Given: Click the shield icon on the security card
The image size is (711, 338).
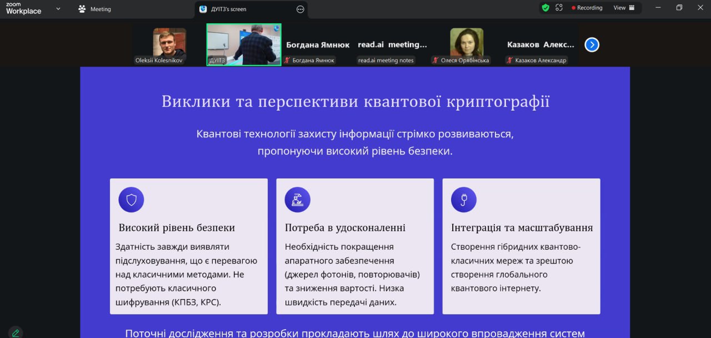Looking at the screenshot, I should coord(131,200).
